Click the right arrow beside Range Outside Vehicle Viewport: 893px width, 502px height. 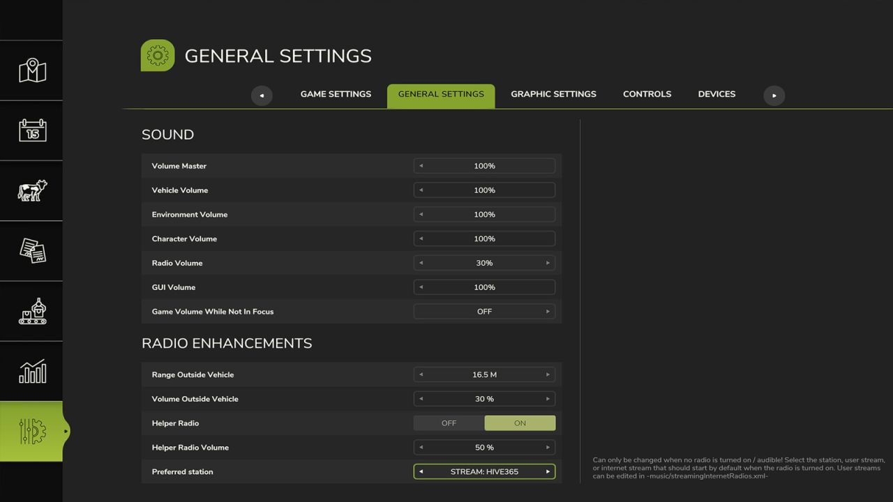pyautogui.click(x=548, y=374)
